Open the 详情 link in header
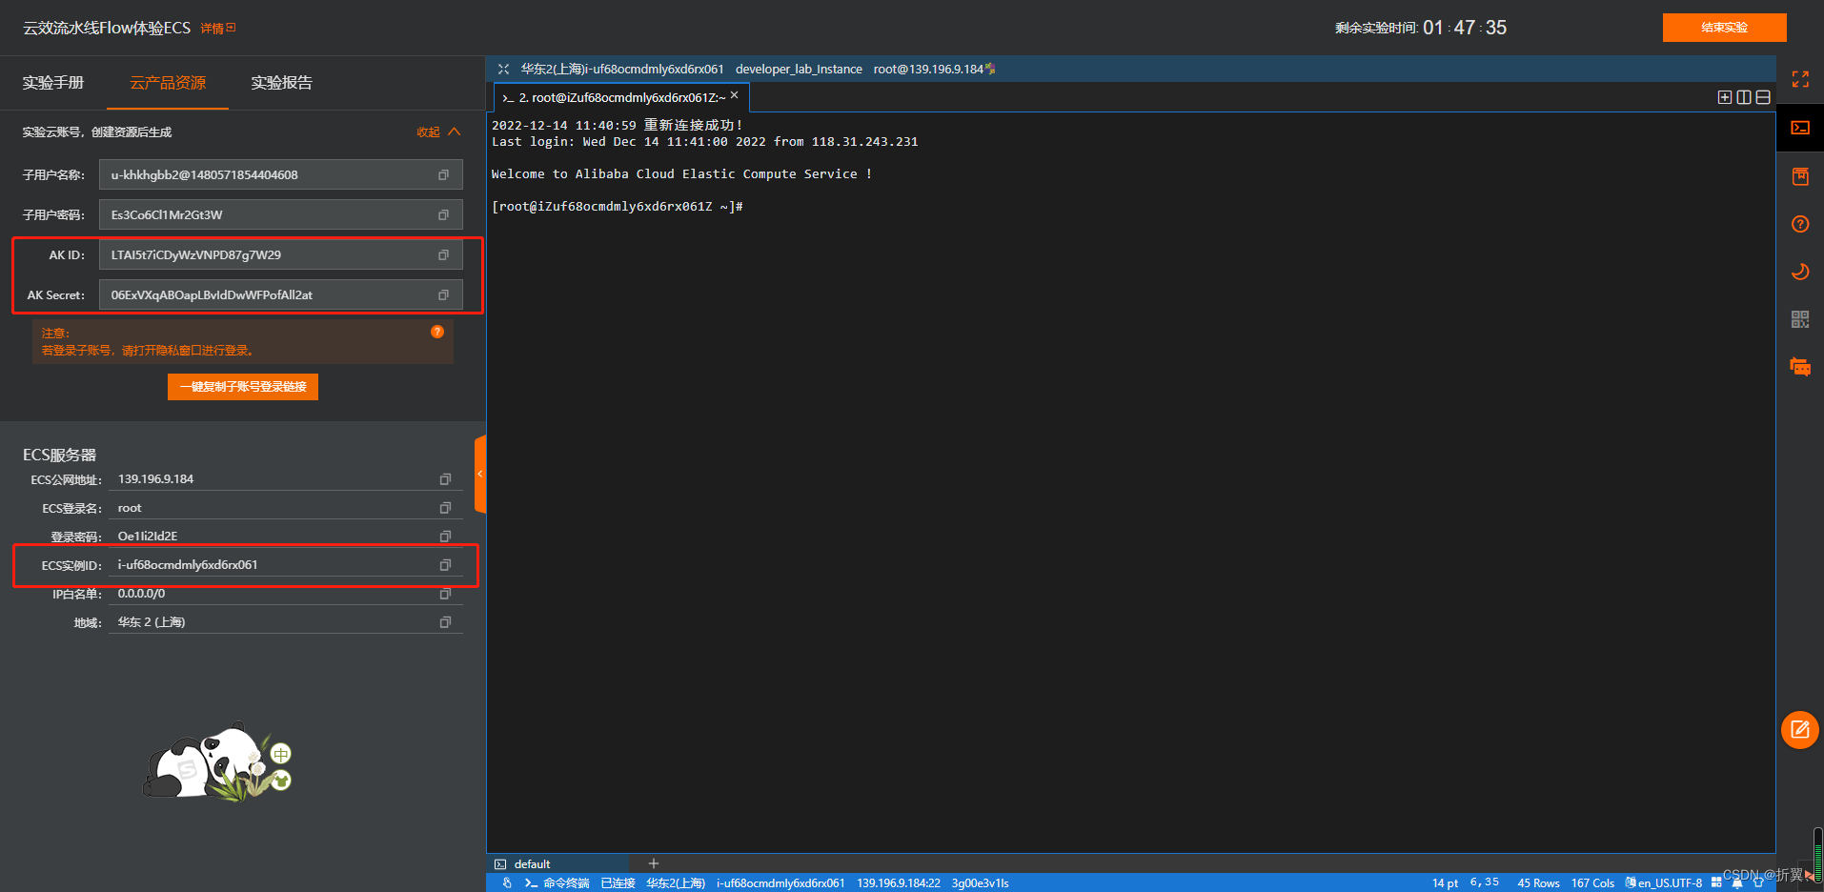Viewport: 1824px width, 892px height. click(217, 29)
